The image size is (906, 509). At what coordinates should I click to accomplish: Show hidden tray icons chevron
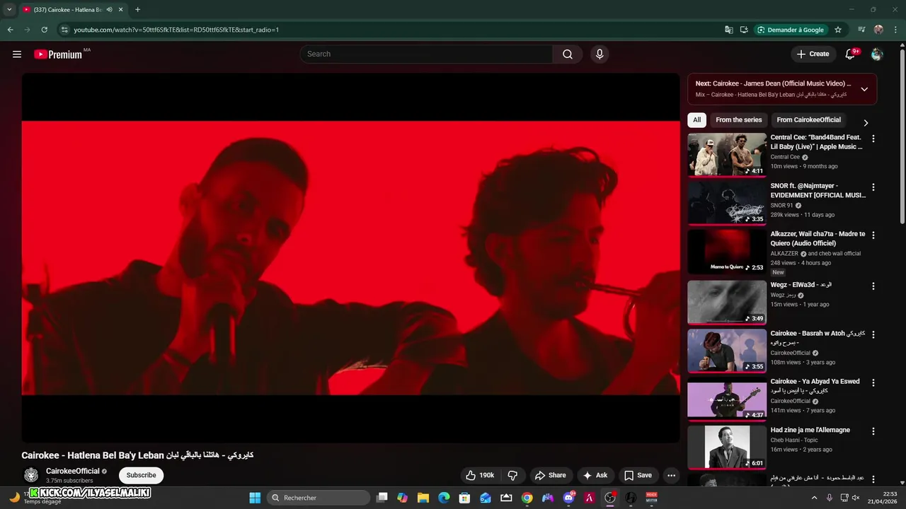[814, 498]
